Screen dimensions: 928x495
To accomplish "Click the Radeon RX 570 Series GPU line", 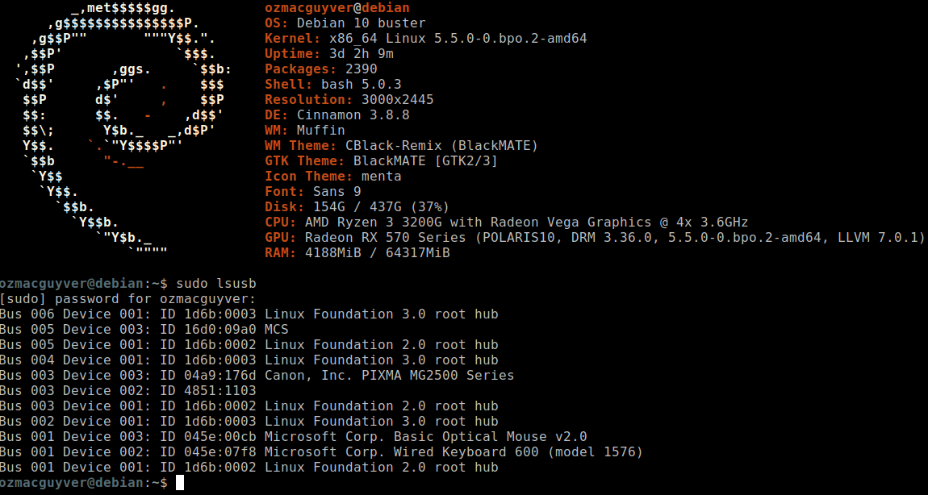I will 595,238.
